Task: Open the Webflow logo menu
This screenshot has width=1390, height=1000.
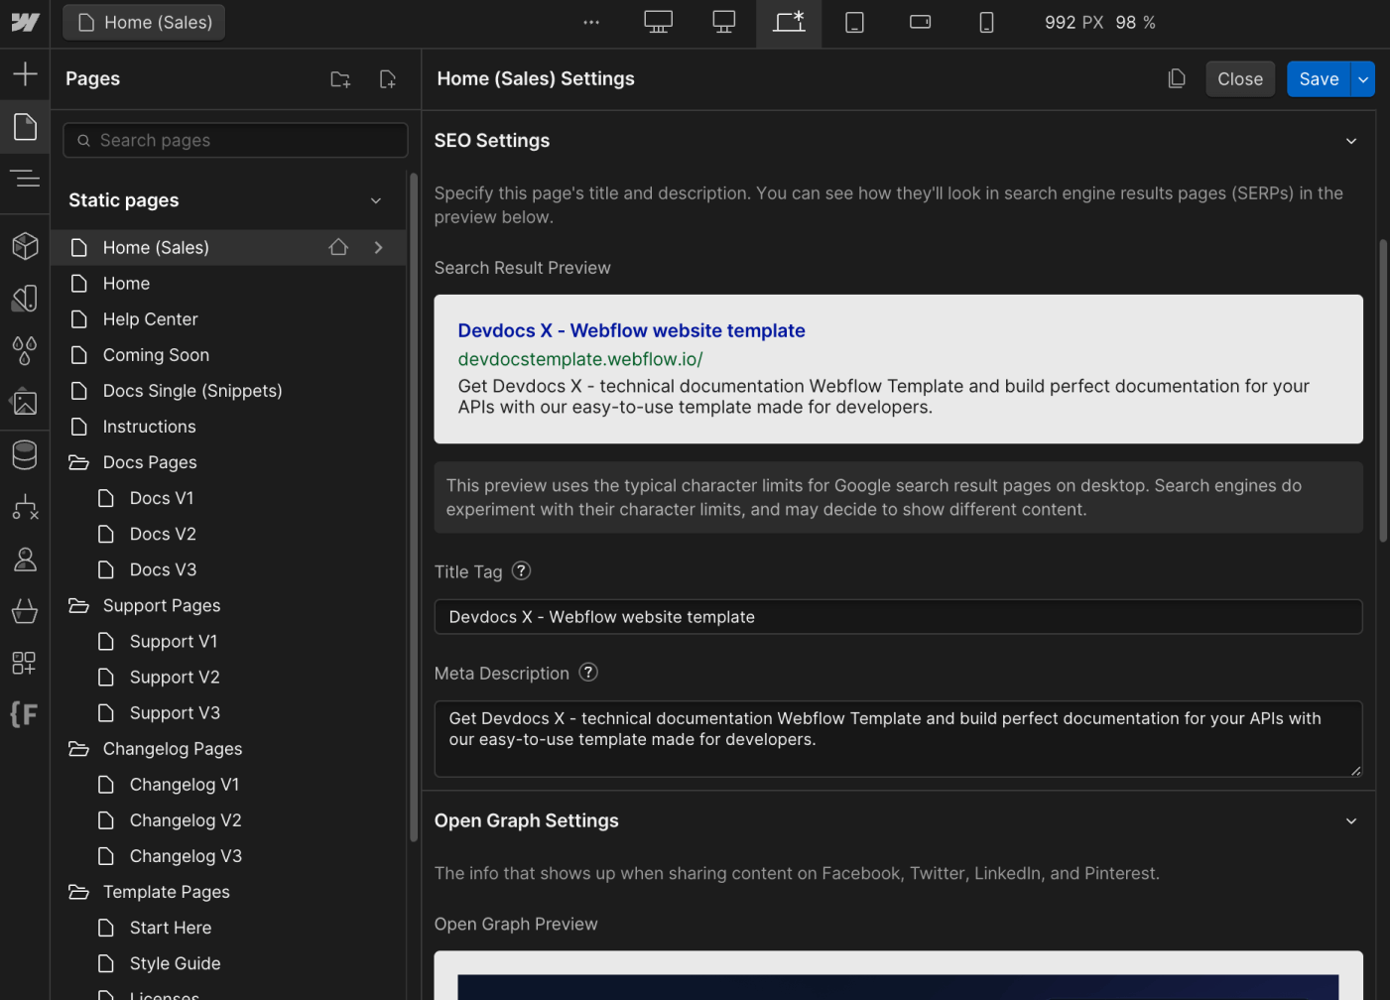Action: click(25, 22)
